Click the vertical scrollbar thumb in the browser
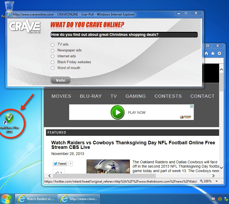The image size is (229, 204). (x=221, y=82)
